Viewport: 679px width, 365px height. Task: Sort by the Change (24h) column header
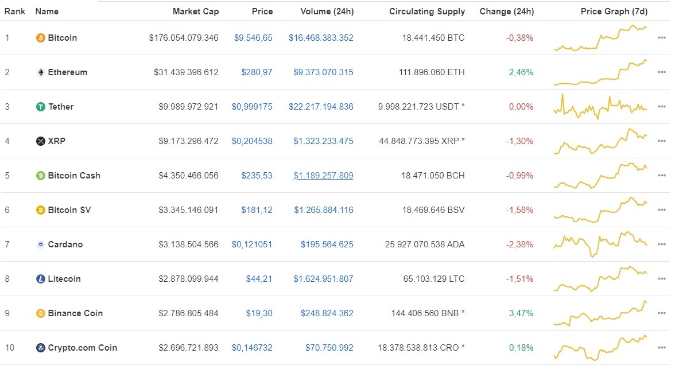point(506,11)
